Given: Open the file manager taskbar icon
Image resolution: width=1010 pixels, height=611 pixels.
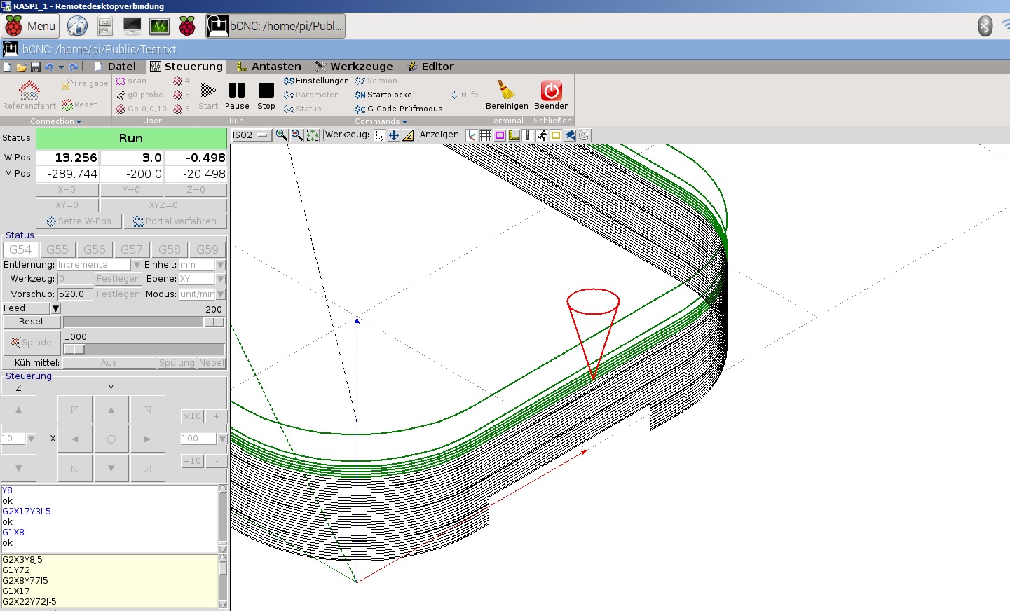Looking at the screenshot, I should (x=105, y=27).
